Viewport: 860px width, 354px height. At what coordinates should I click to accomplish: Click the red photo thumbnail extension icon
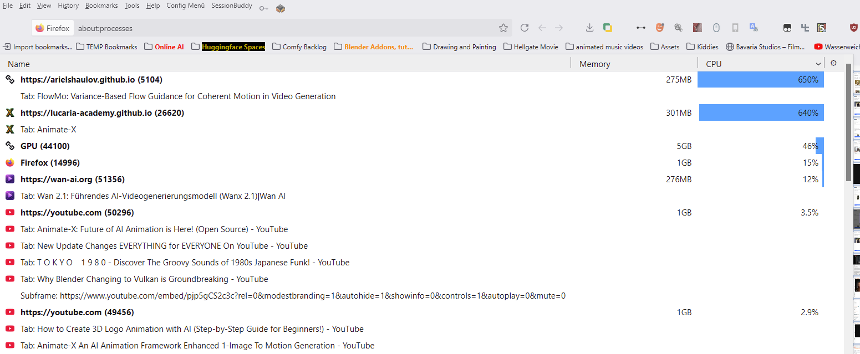(x=698, y=28)
